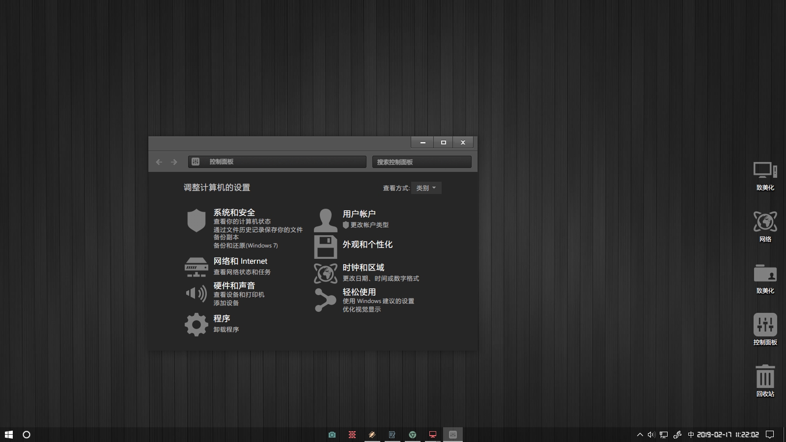Open 备份和还原(Windows 7) link

click(245, 246)
